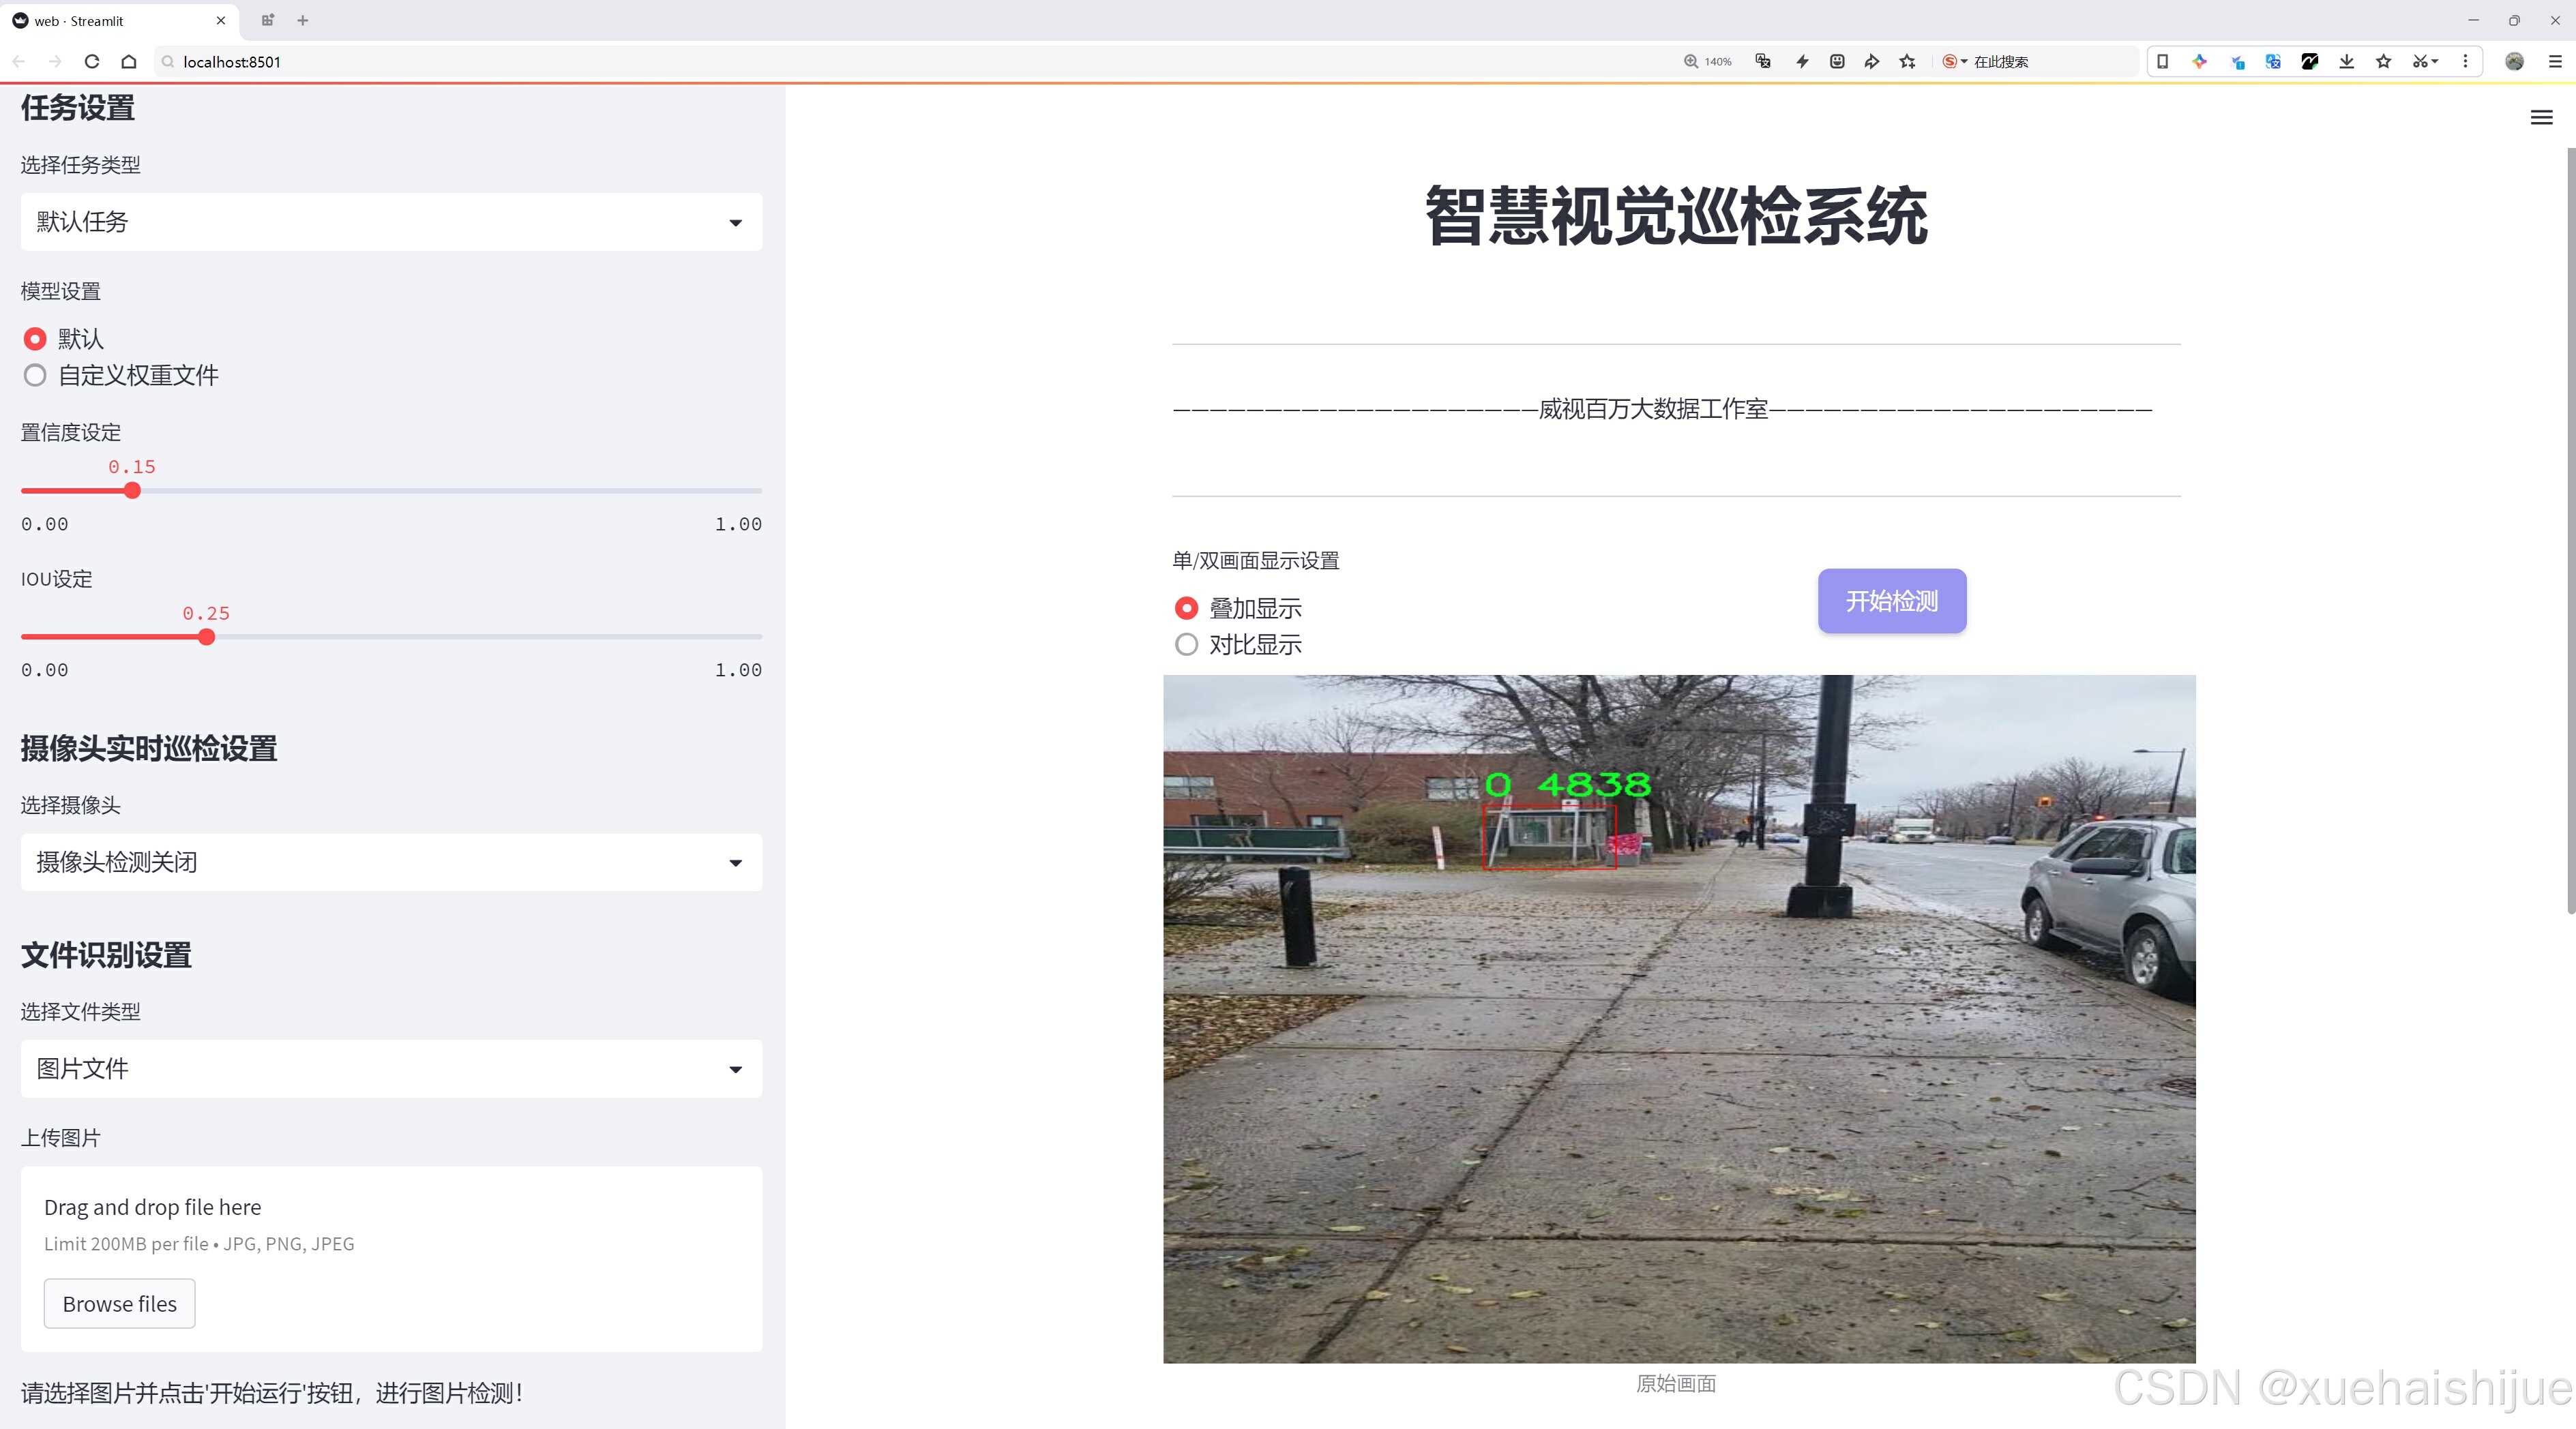Open a new browser tab
Image resolution: width=2576 pixels, height=1429 pixels.
point(303,20)
